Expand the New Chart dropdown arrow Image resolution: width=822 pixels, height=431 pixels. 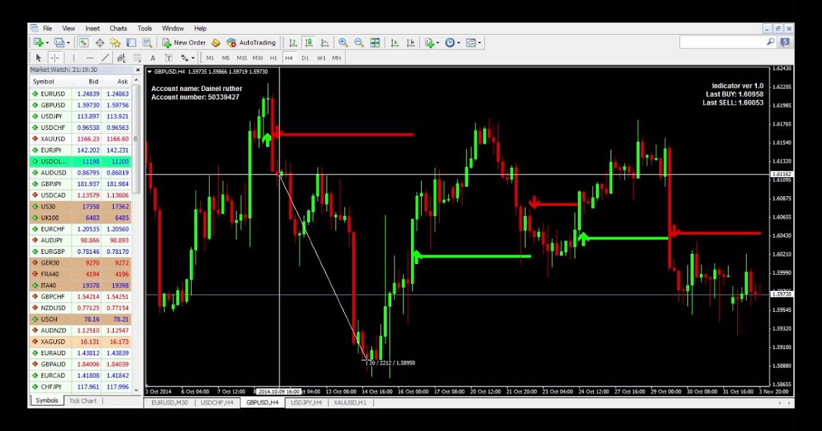[x=47, y=42]
